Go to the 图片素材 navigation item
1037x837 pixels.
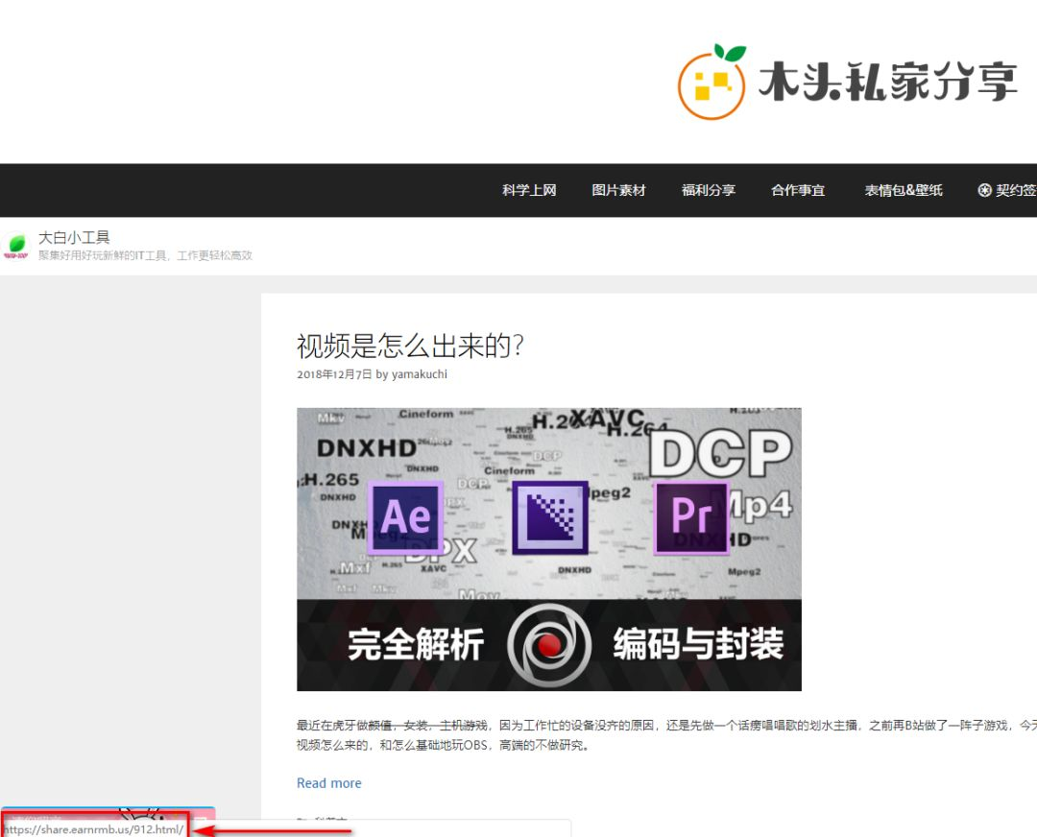click(x=618, y=190)
